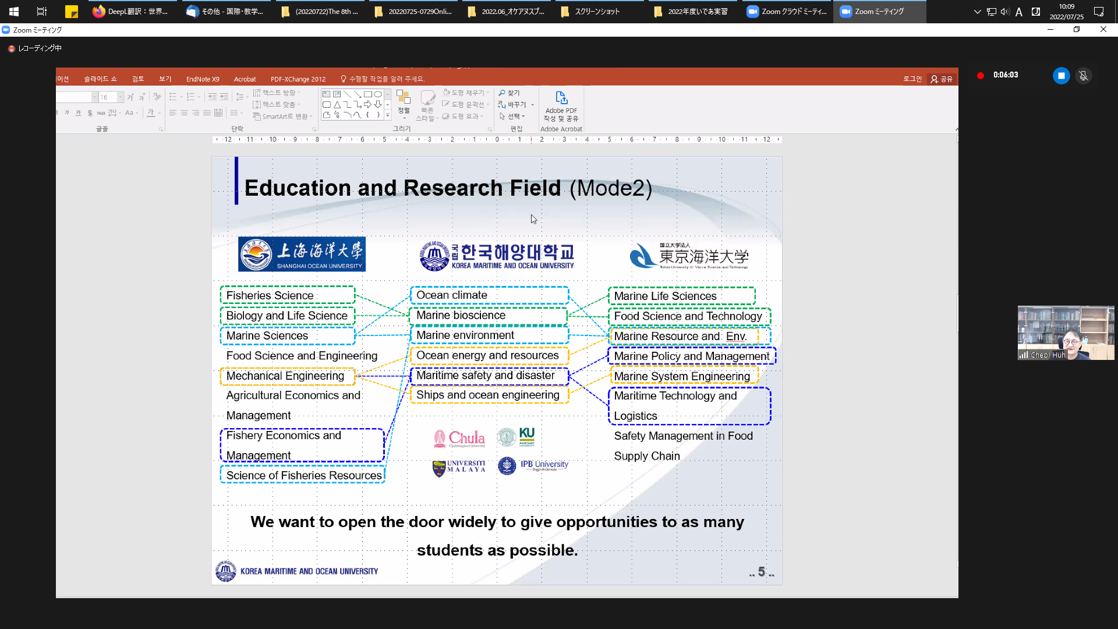Screen dimensions: 1118x629
Task: Align paragraph text left
Action: (173, 113)
